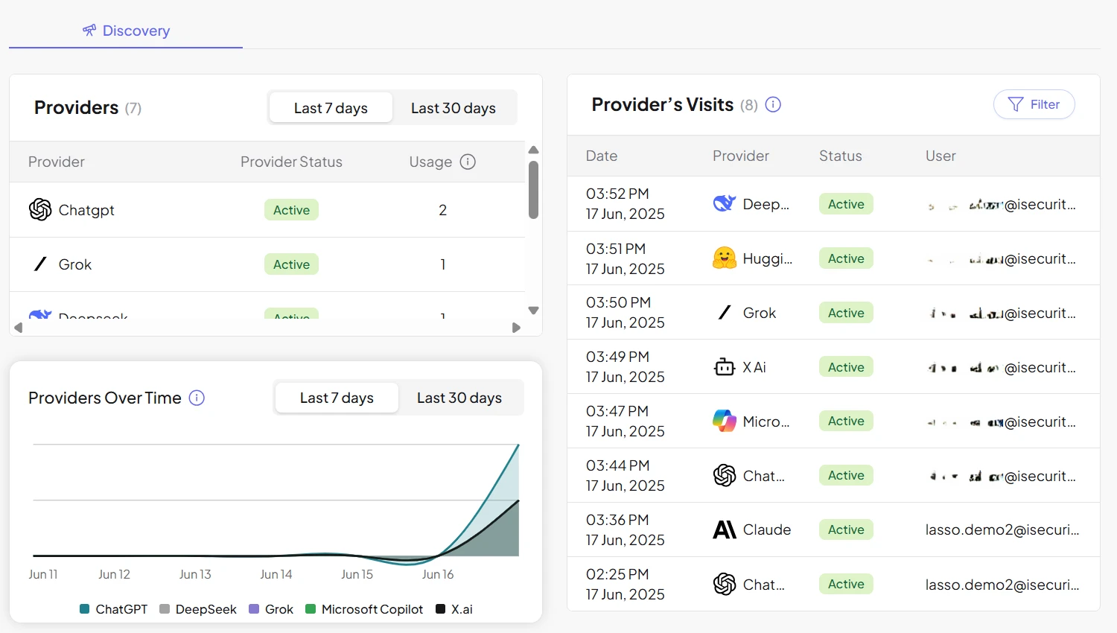Switch Providers Over Time to Last 30 days
This screenshot has height=633, width=1117.
(x=459, y=398)
